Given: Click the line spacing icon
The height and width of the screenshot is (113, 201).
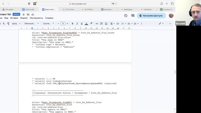Looking at the screenshot, I should (118, 24).
